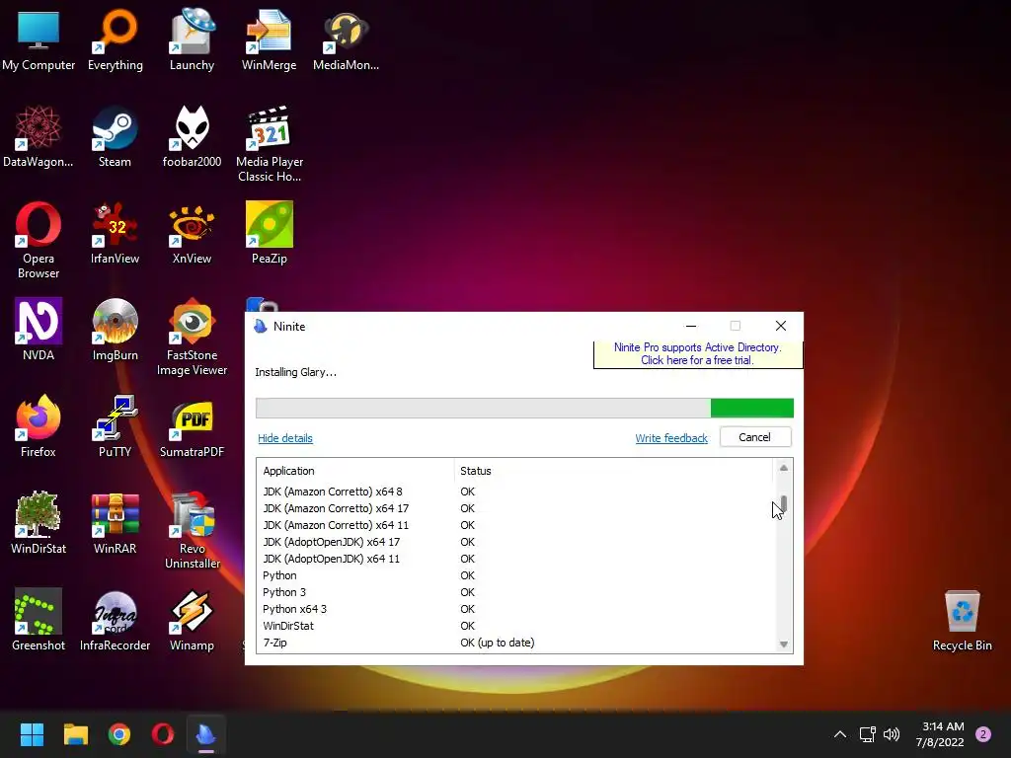Viewport: 1011px width, 758px height.
Task: Open the notifications badge showing 2
Action: click(983, 734)
